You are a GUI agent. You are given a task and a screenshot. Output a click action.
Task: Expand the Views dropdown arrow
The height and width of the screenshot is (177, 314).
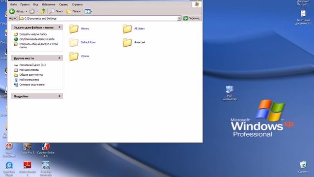tap(92, 11)
